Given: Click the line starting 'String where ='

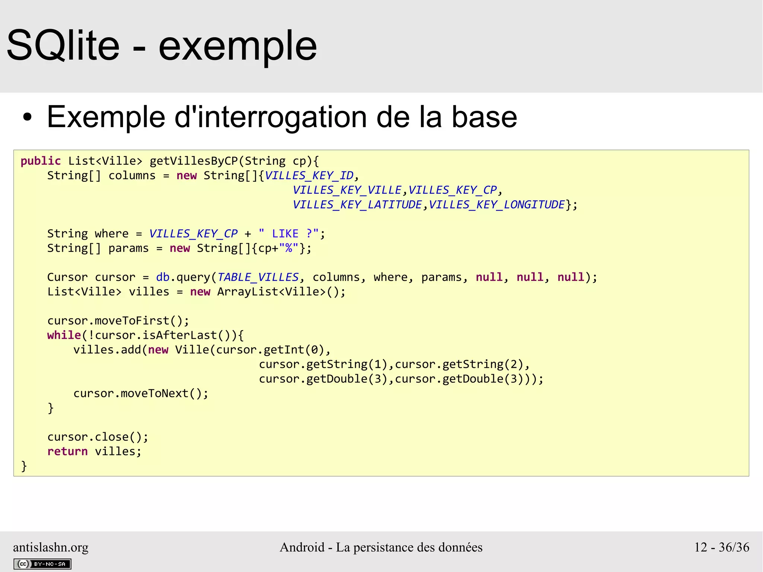Looking at the screenshot, I should pos(186,234).
